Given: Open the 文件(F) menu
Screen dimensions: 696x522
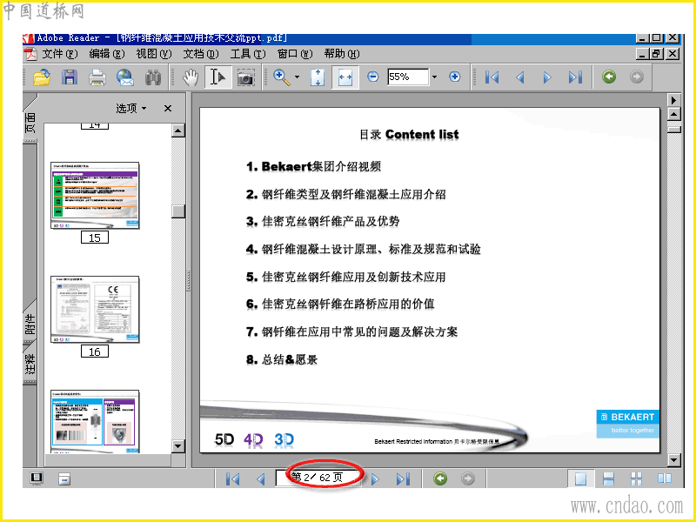Looking at the screenshot, I should (x=60, y=54).
